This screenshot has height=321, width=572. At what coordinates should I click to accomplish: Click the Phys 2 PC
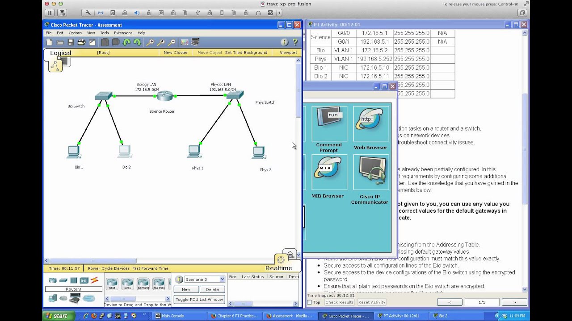[258, 153]
